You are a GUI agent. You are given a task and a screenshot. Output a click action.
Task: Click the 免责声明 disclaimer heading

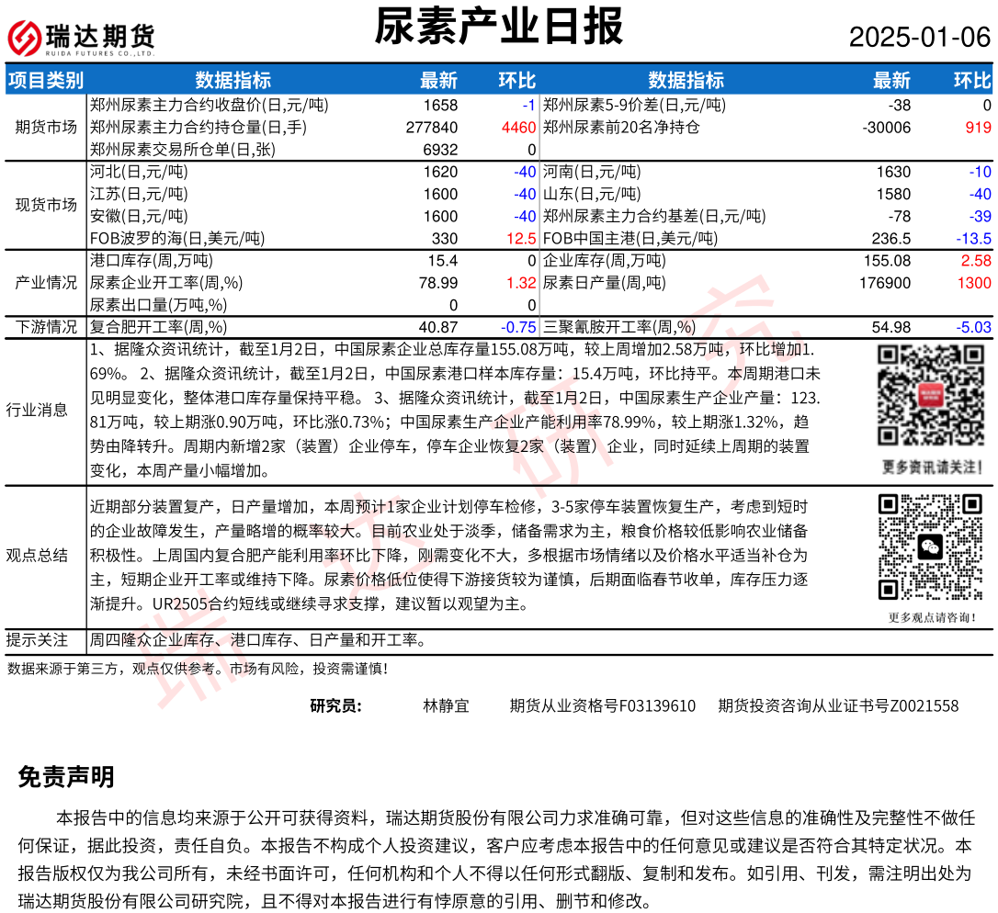(66, 777)
